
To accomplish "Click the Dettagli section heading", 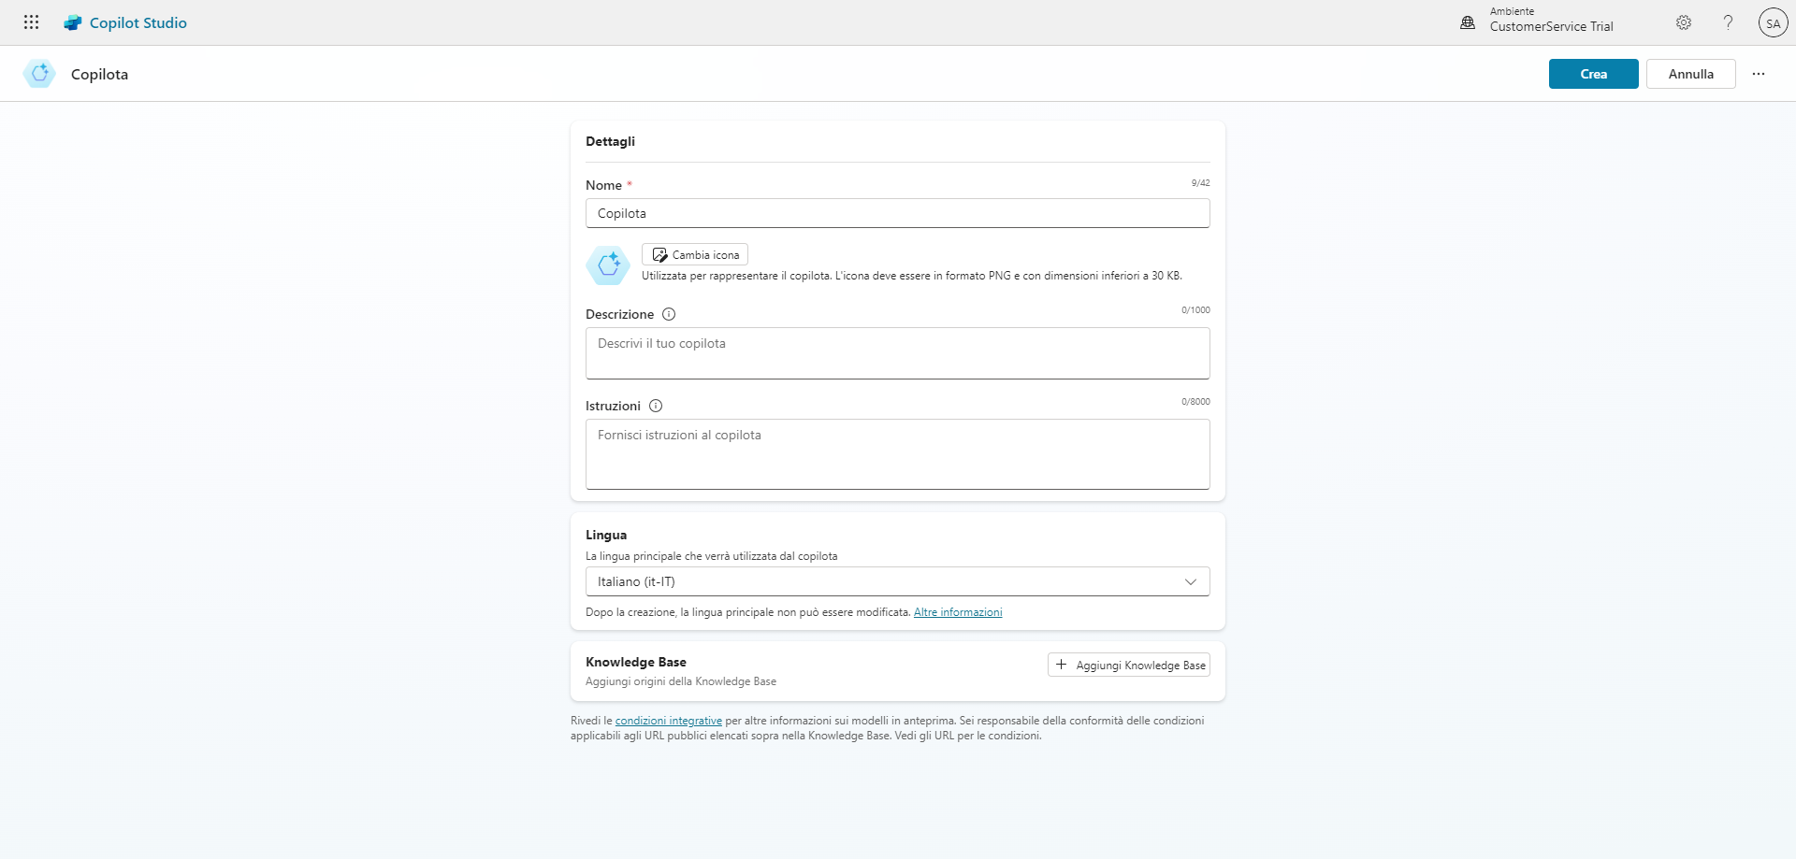I will coord(610,141).
